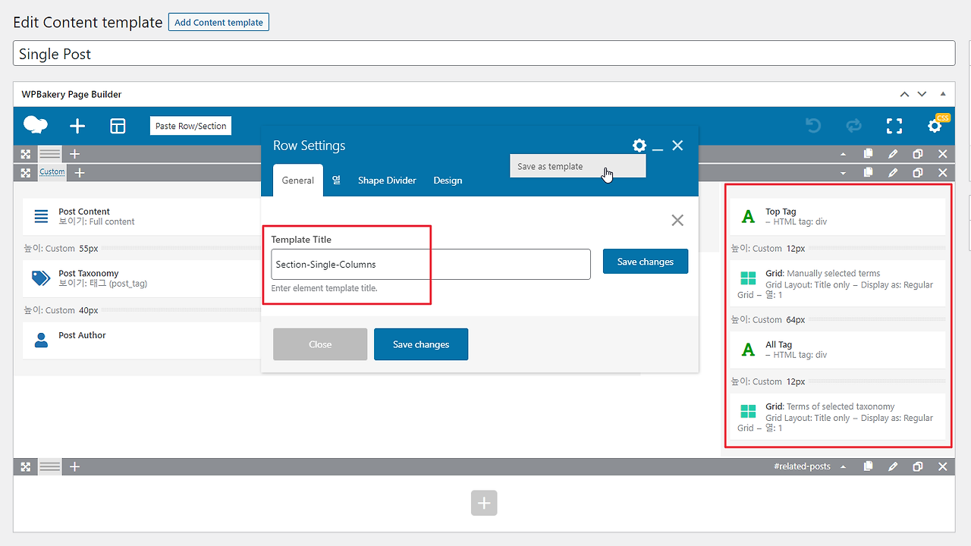Select the Terms of selected taxonomy Grid icon
Screen dimensions: 971x546
pos(748,411)
